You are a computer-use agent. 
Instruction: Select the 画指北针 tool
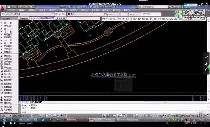click(8, 100)
